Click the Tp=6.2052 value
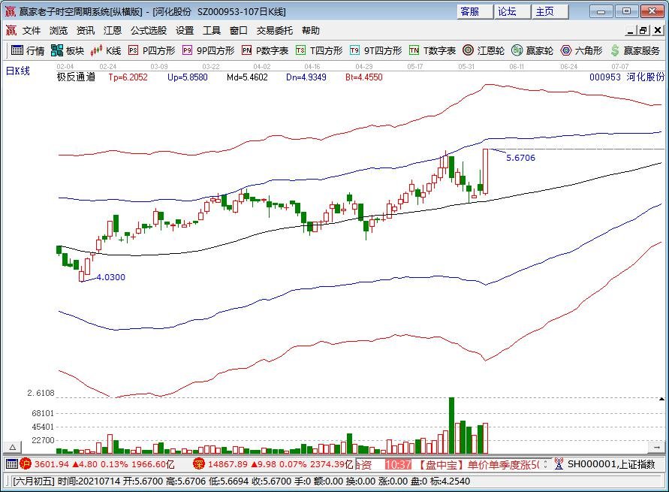The height and width of the screenshot is (492, 669). click(x=128, y=77)
